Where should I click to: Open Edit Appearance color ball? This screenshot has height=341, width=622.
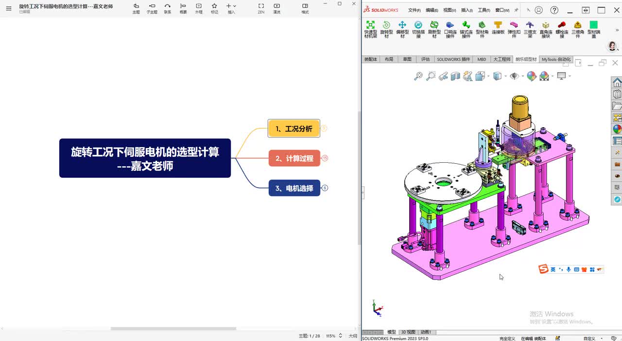point(532,76)
